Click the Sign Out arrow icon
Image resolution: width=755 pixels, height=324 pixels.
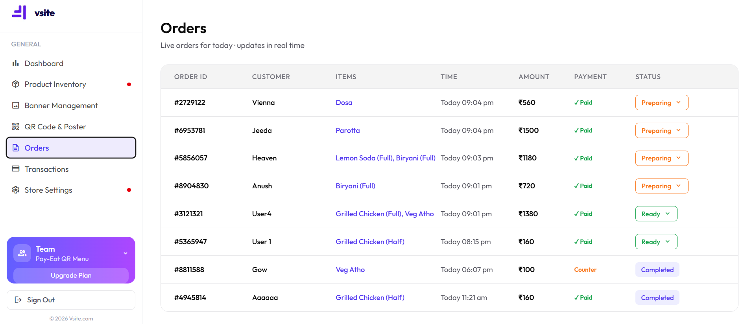(x=18, y=300)
